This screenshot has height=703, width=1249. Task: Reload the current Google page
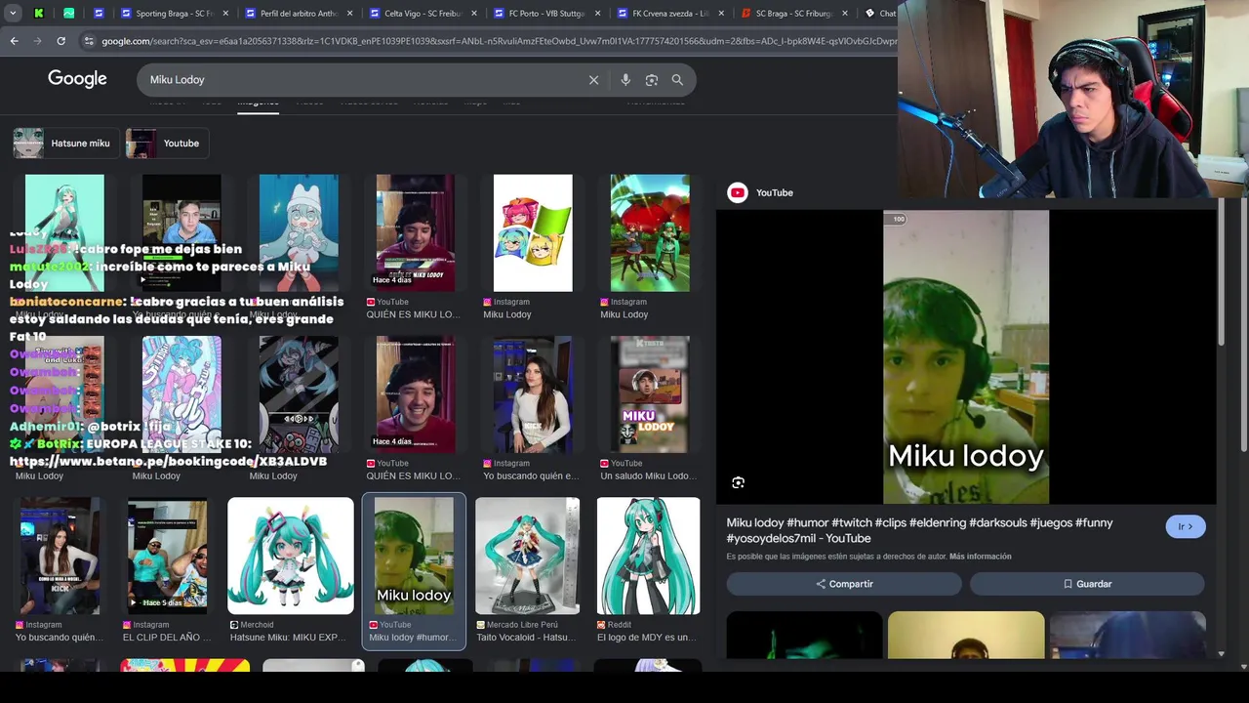pos(60,41)
